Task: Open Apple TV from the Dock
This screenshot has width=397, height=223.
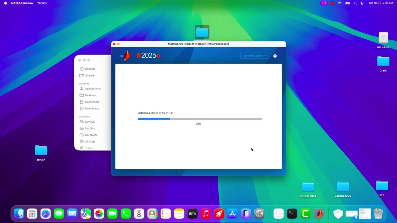Action: [192, 213]
